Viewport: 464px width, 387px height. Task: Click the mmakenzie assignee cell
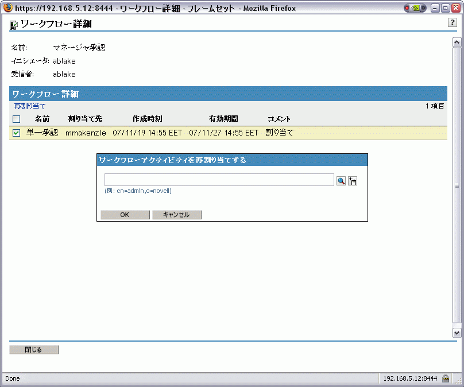(86, 133)
